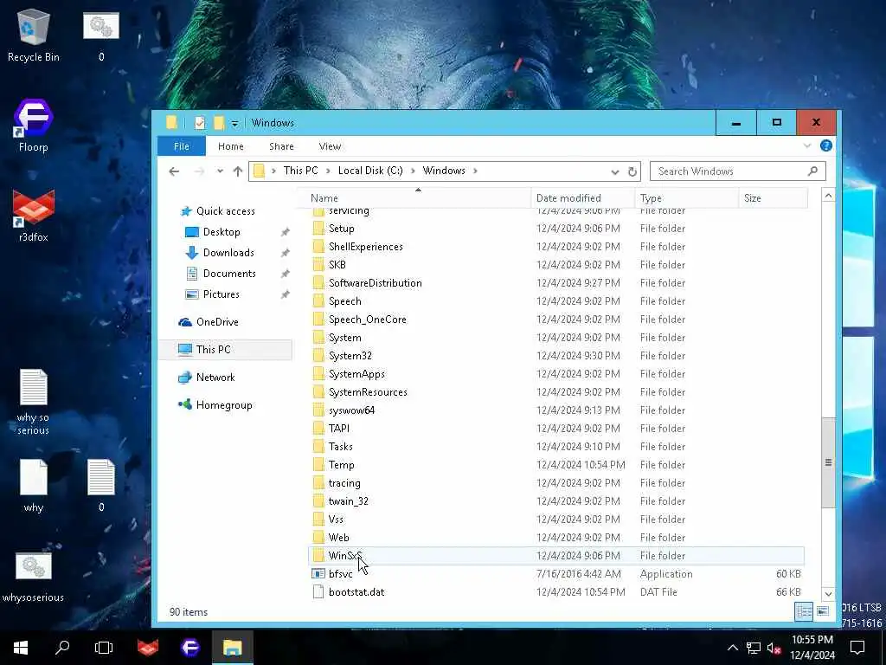Image resolution: width=886 pixels, height=665 pixels.
Task: Click the search magnifier in Search Windows box
Action: (812, 171)
